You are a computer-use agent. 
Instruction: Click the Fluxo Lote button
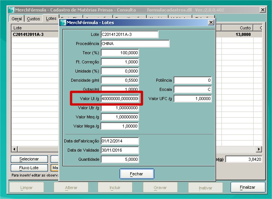coord(29,168)
